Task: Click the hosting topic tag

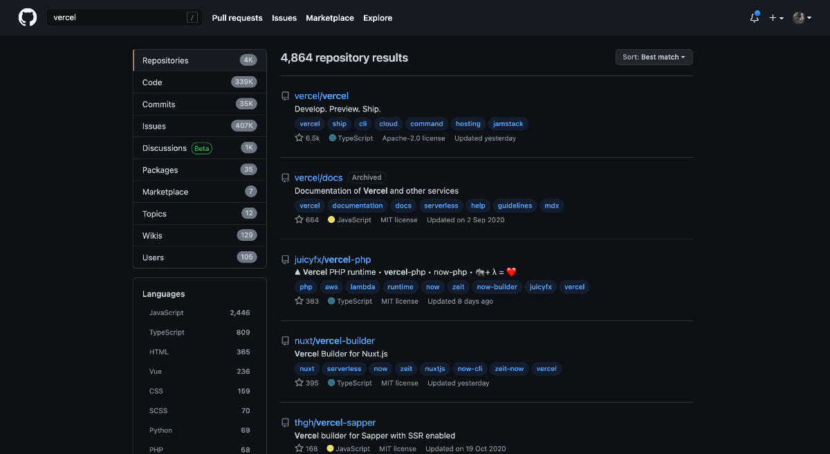Action: pyautogui.click(x=468, y=124)
